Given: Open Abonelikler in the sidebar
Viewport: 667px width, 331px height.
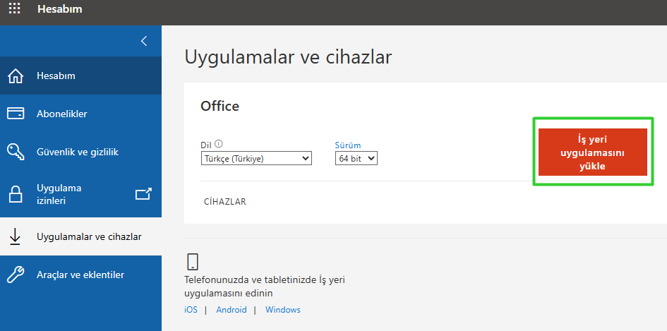Looking at the screenshot, I should pyautogui.click(x=81, y=114).
